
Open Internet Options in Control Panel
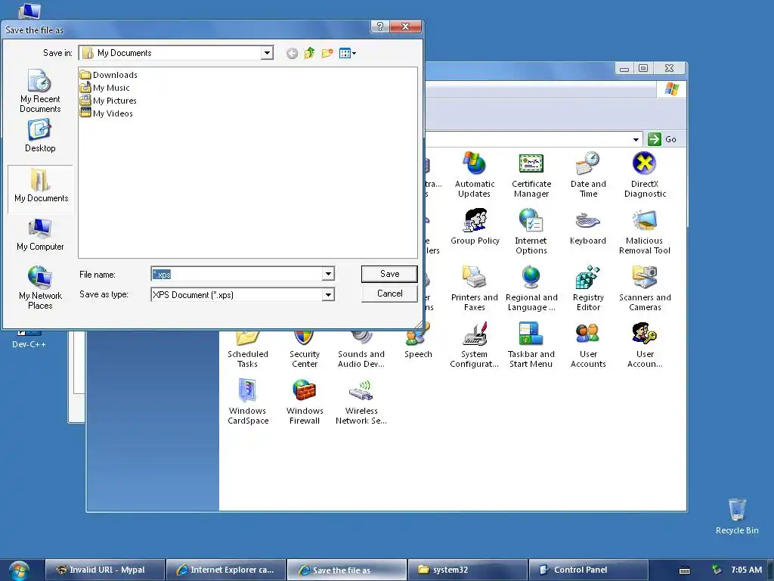coord(531,231)
